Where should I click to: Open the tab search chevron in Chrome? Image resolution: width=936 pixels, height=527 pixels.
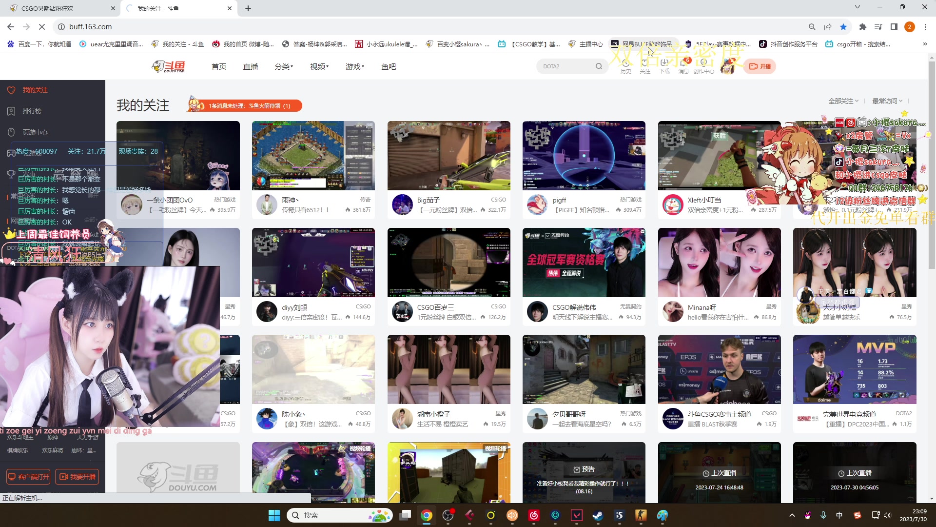point(858,7)
